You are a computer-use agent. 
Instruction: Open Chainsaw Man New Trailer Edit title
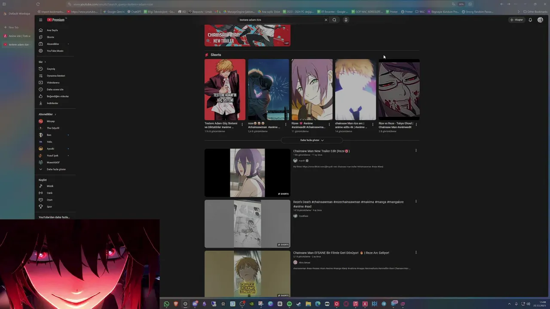[x=321, y=151]
